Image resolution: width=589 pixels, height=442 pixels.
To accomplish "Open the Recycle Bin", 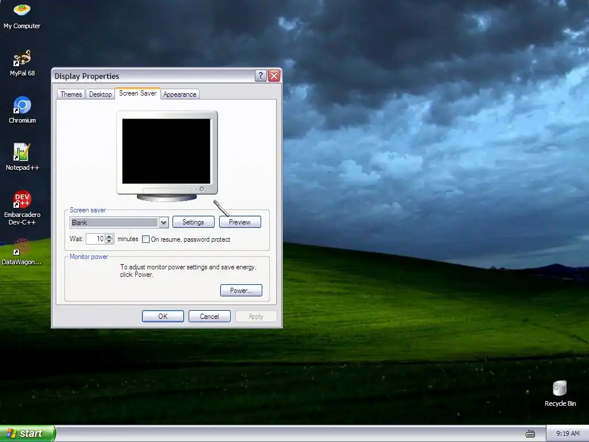I will pyautogui.click(x=560, y=394).
